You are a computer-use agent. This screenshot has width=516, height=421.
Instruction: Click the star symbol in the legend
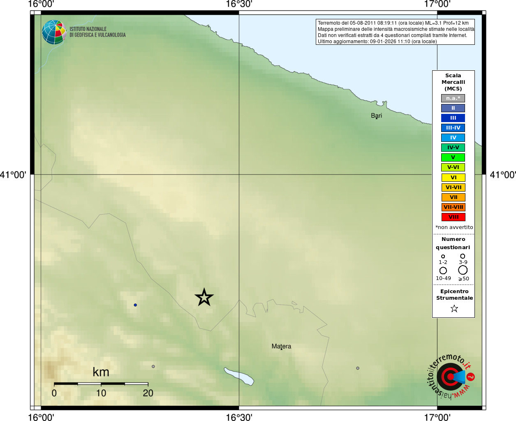(454, 308)
